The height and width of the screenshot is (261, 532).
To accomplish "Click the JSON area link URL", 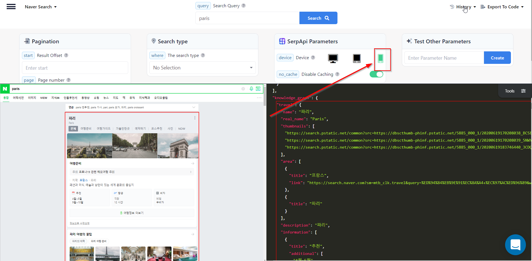I will (x=419, y=183).
